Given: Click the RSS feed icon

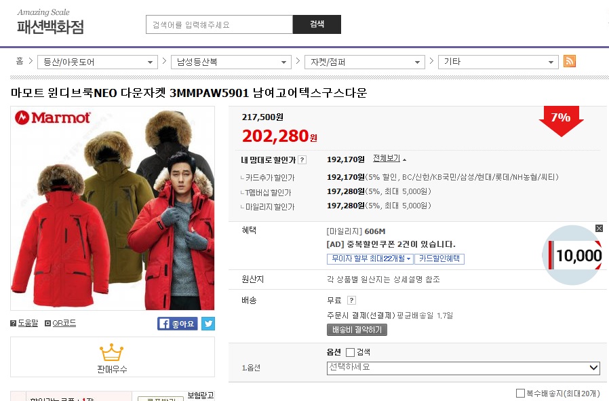Looking at the screenshot, I should (x=570, y=61).
